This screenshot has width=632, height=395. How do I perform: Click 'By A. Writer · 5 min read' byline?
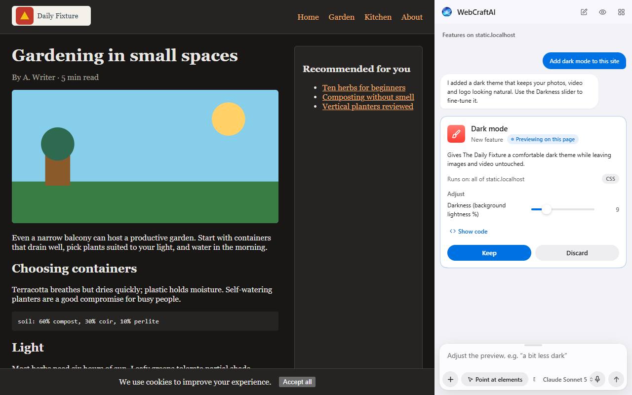click(x=55, y=77)
